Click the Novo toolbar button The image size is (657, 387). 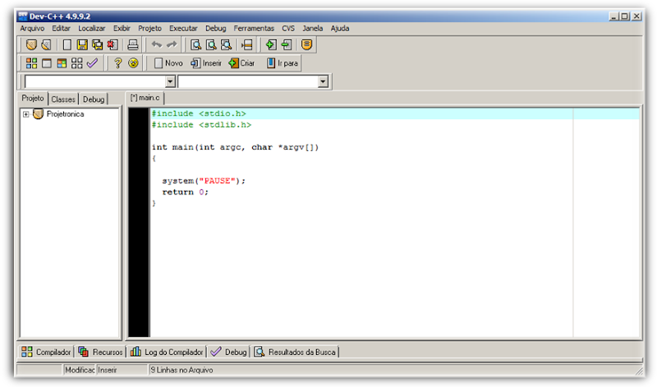[168, 63]
